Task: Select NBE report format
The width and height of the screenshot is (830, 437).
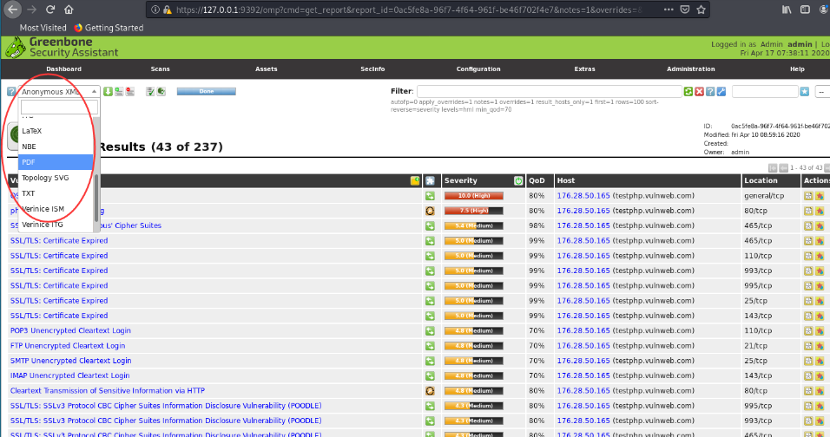Action: pyautogui.click(x=56, y=147)
